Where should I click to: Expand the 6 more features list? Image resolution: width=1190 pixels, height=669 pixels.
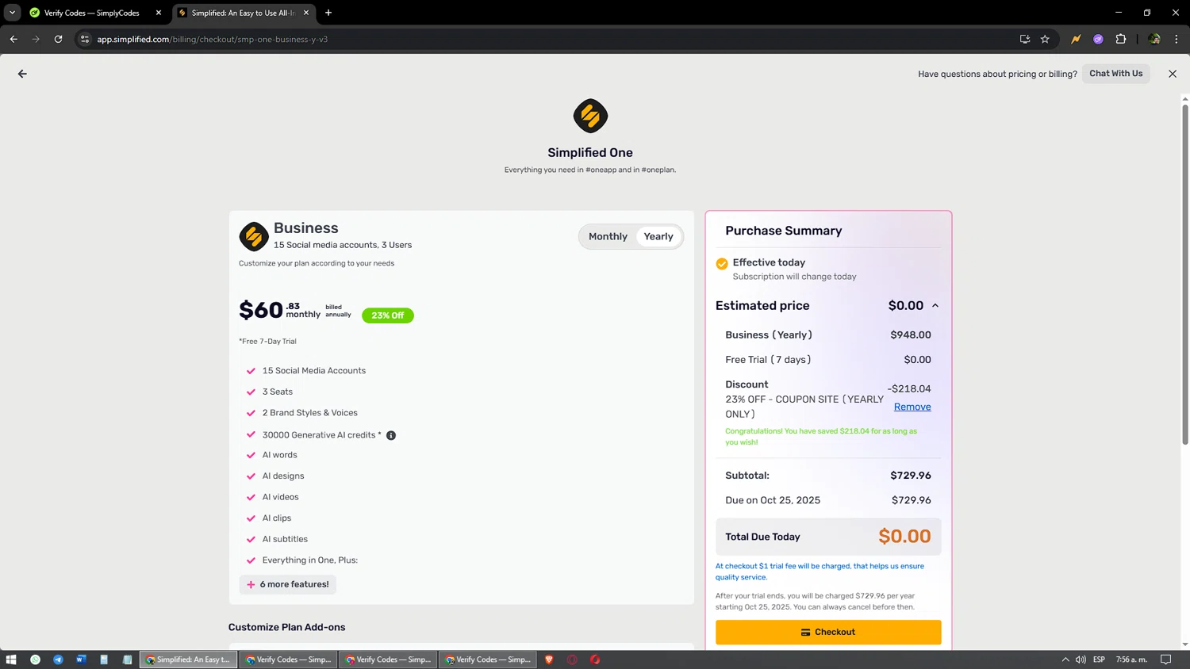(288, 584)
